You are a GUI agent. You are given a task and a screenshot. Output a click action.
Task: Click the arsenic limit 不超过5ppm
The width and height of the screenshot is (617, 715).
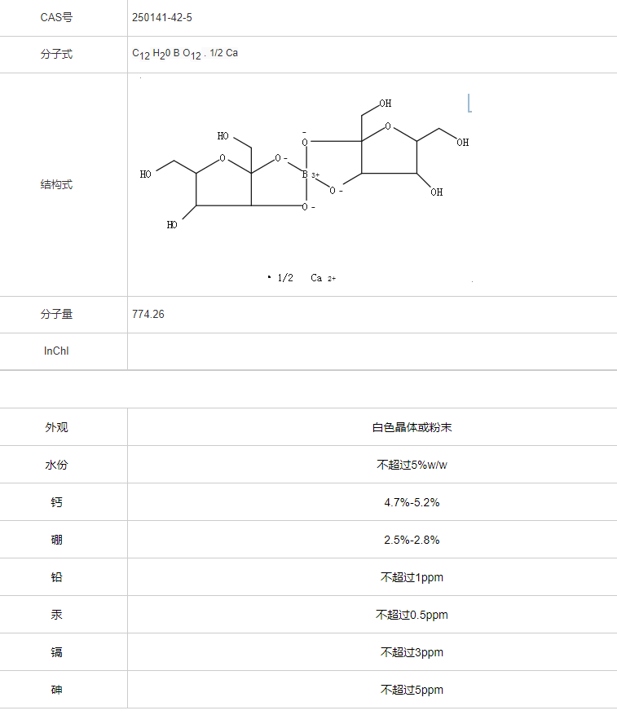coord(412,690)
